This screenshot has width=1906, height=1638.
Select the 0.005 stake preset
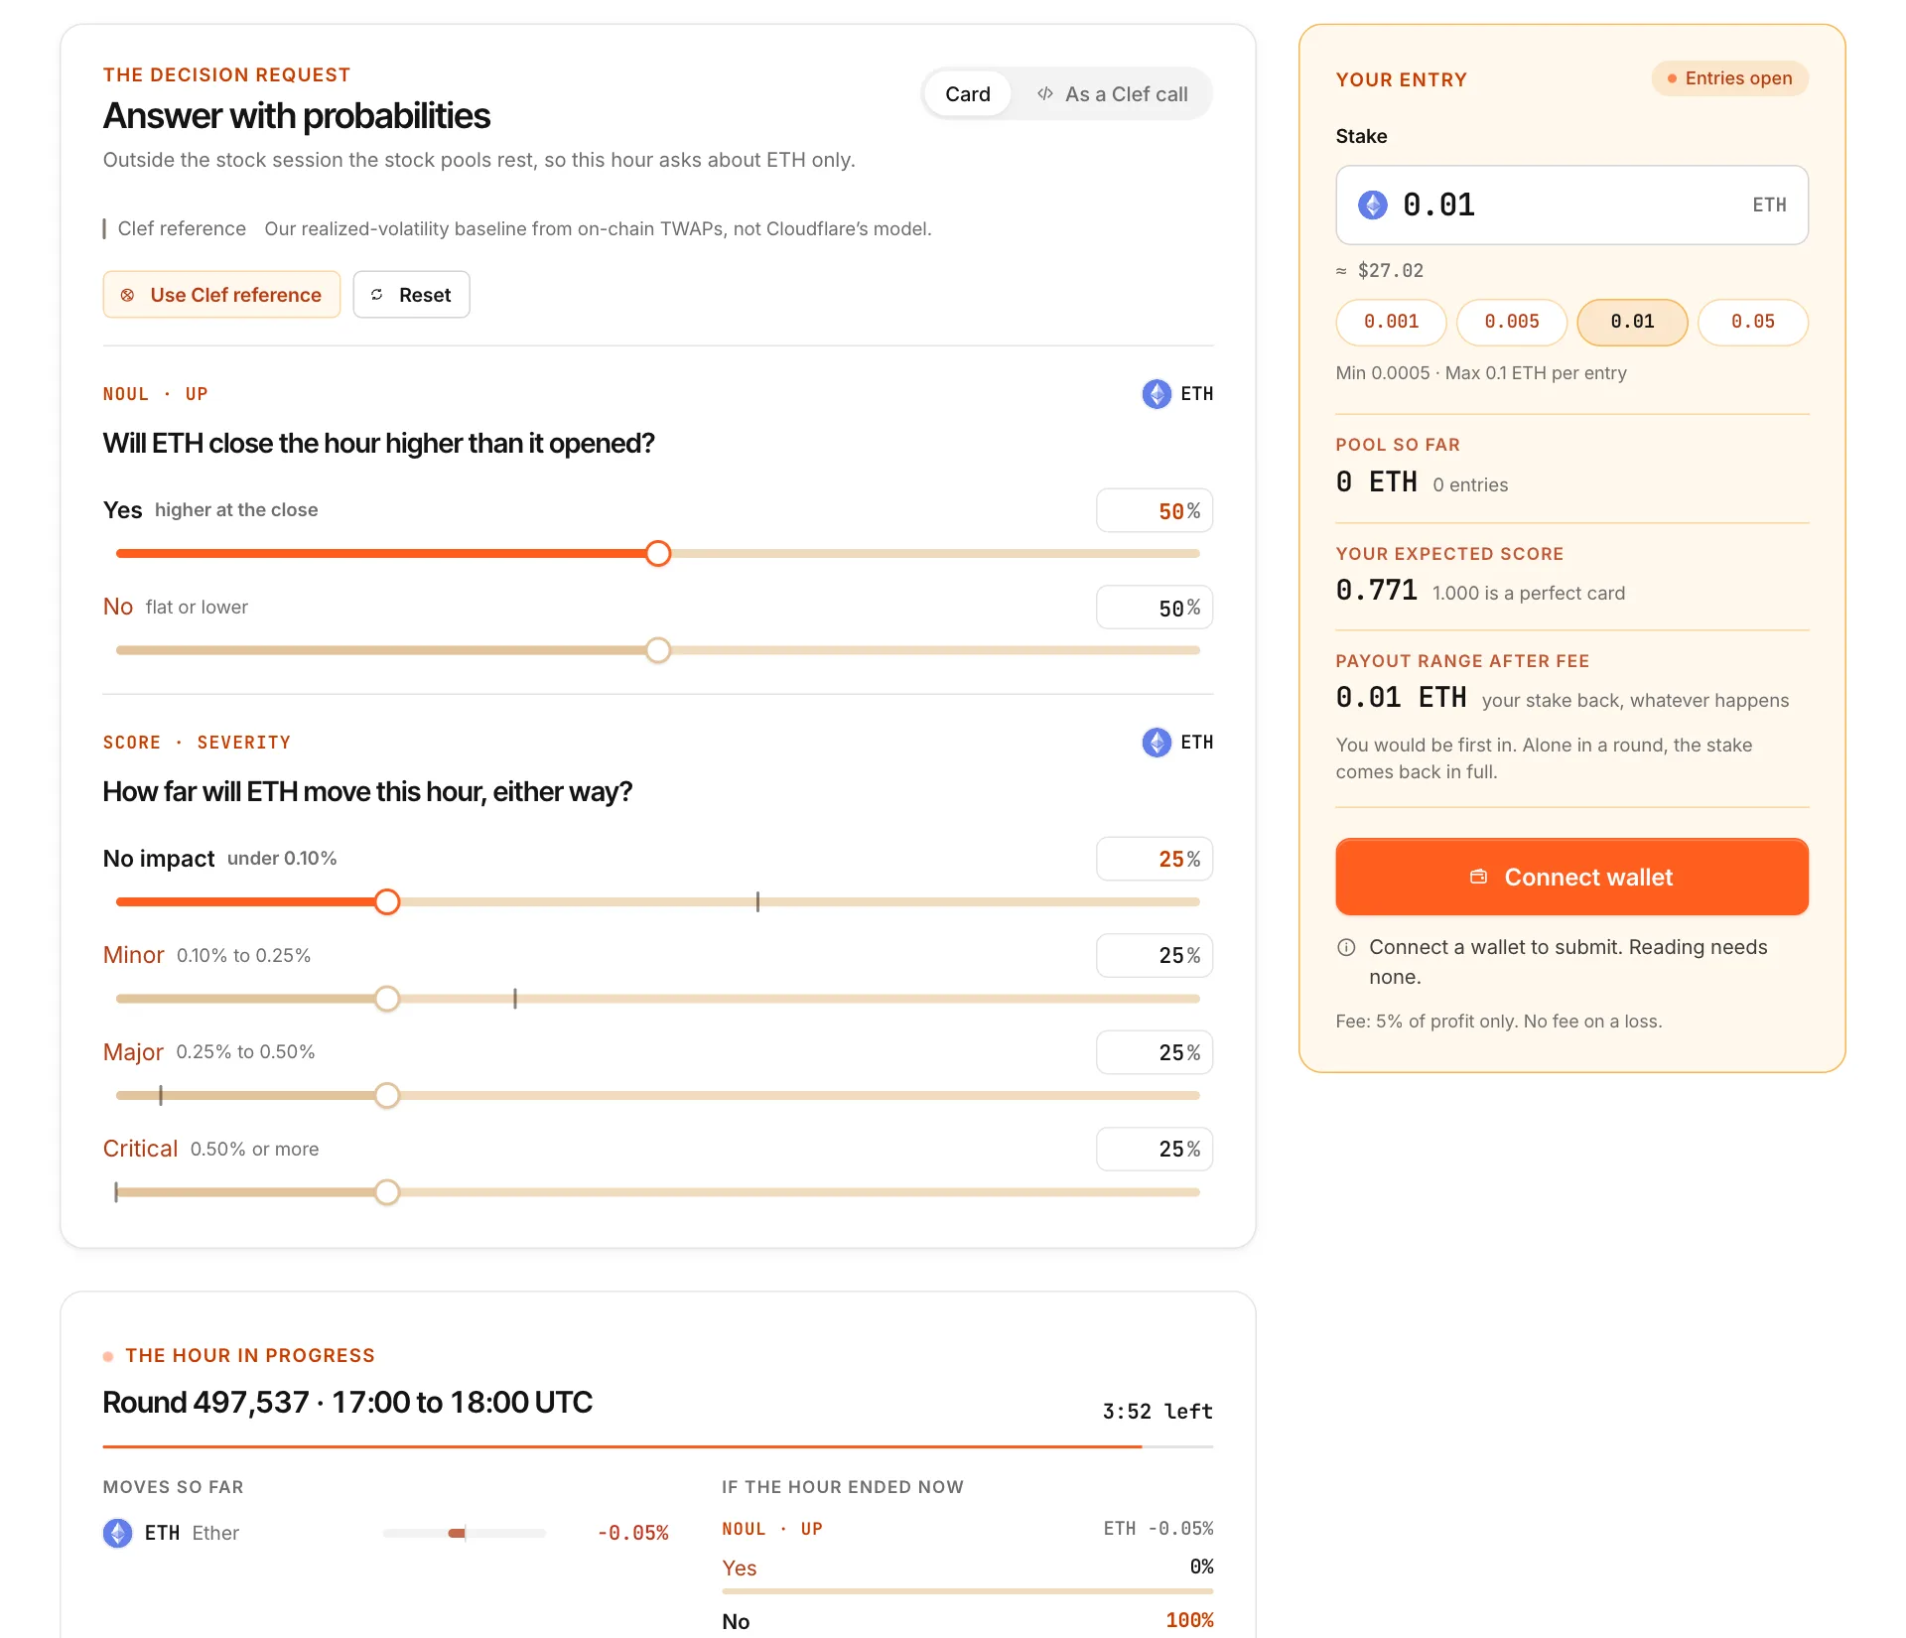1512,323
